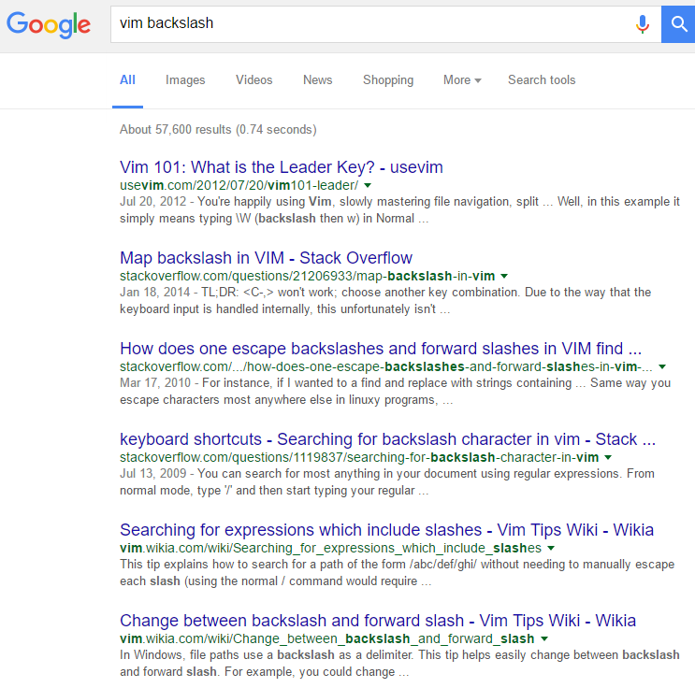Click 'This tip explains how to search' snippet
The width and height of the screenshot is (695, 688).
pyautogui.click(x=398, y=573)
